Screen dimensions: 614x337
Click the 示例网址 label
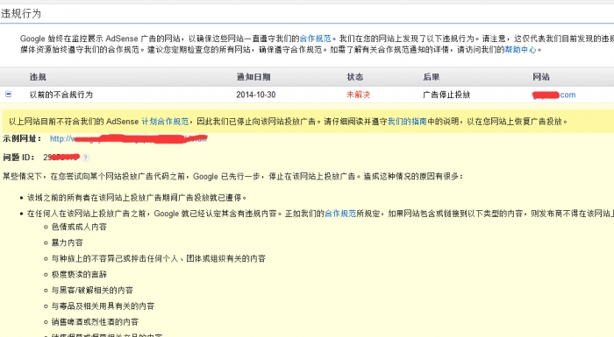pos(22,139)
